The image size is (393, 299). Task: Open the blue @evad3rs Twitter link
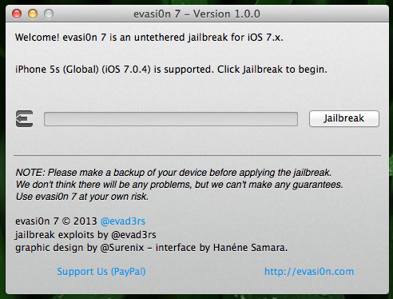tap(123, 221)
